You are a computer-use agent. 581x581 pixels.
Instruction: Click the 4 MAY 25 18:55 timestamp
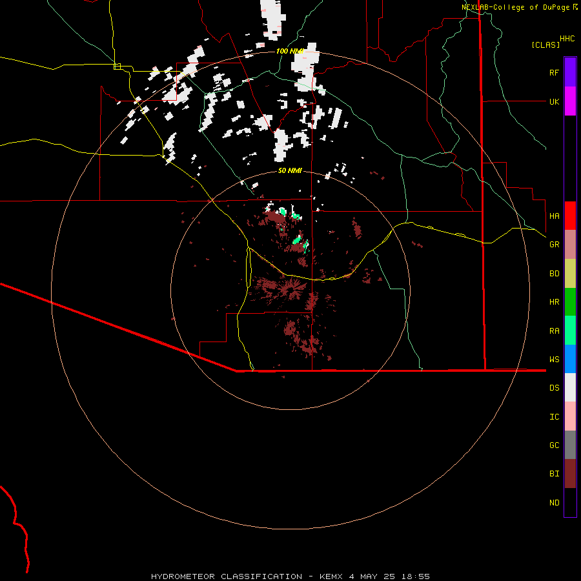(x=389, y=576)
